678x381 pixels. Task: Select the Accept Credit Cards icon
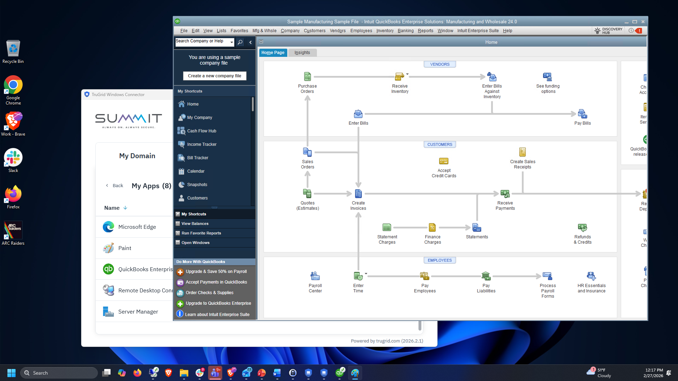click(x=444, y=161)
